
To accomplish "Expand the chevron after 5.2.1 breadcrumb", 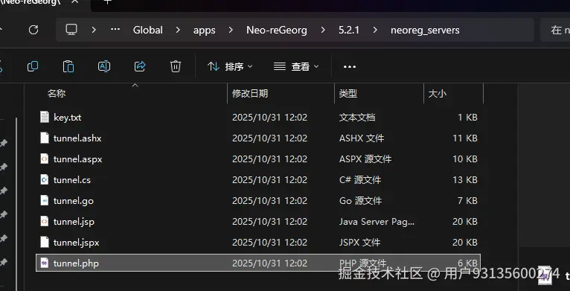I will (x=375, y=30).
